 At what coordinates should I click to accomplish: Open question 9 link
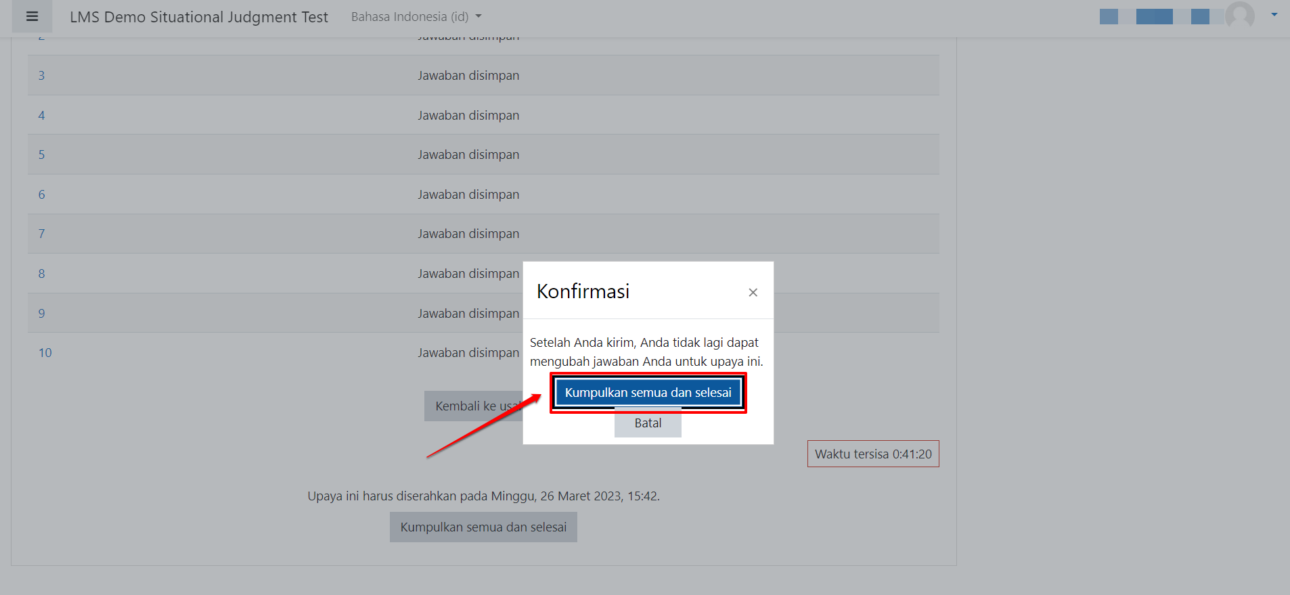(41, 313)
